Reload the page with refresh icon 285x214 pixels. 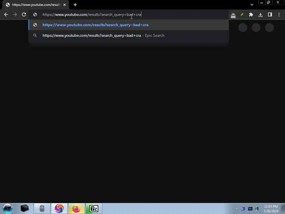tap(24, 14)
